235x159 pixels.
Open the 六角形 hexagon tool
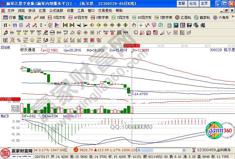(x=221, y=18)
